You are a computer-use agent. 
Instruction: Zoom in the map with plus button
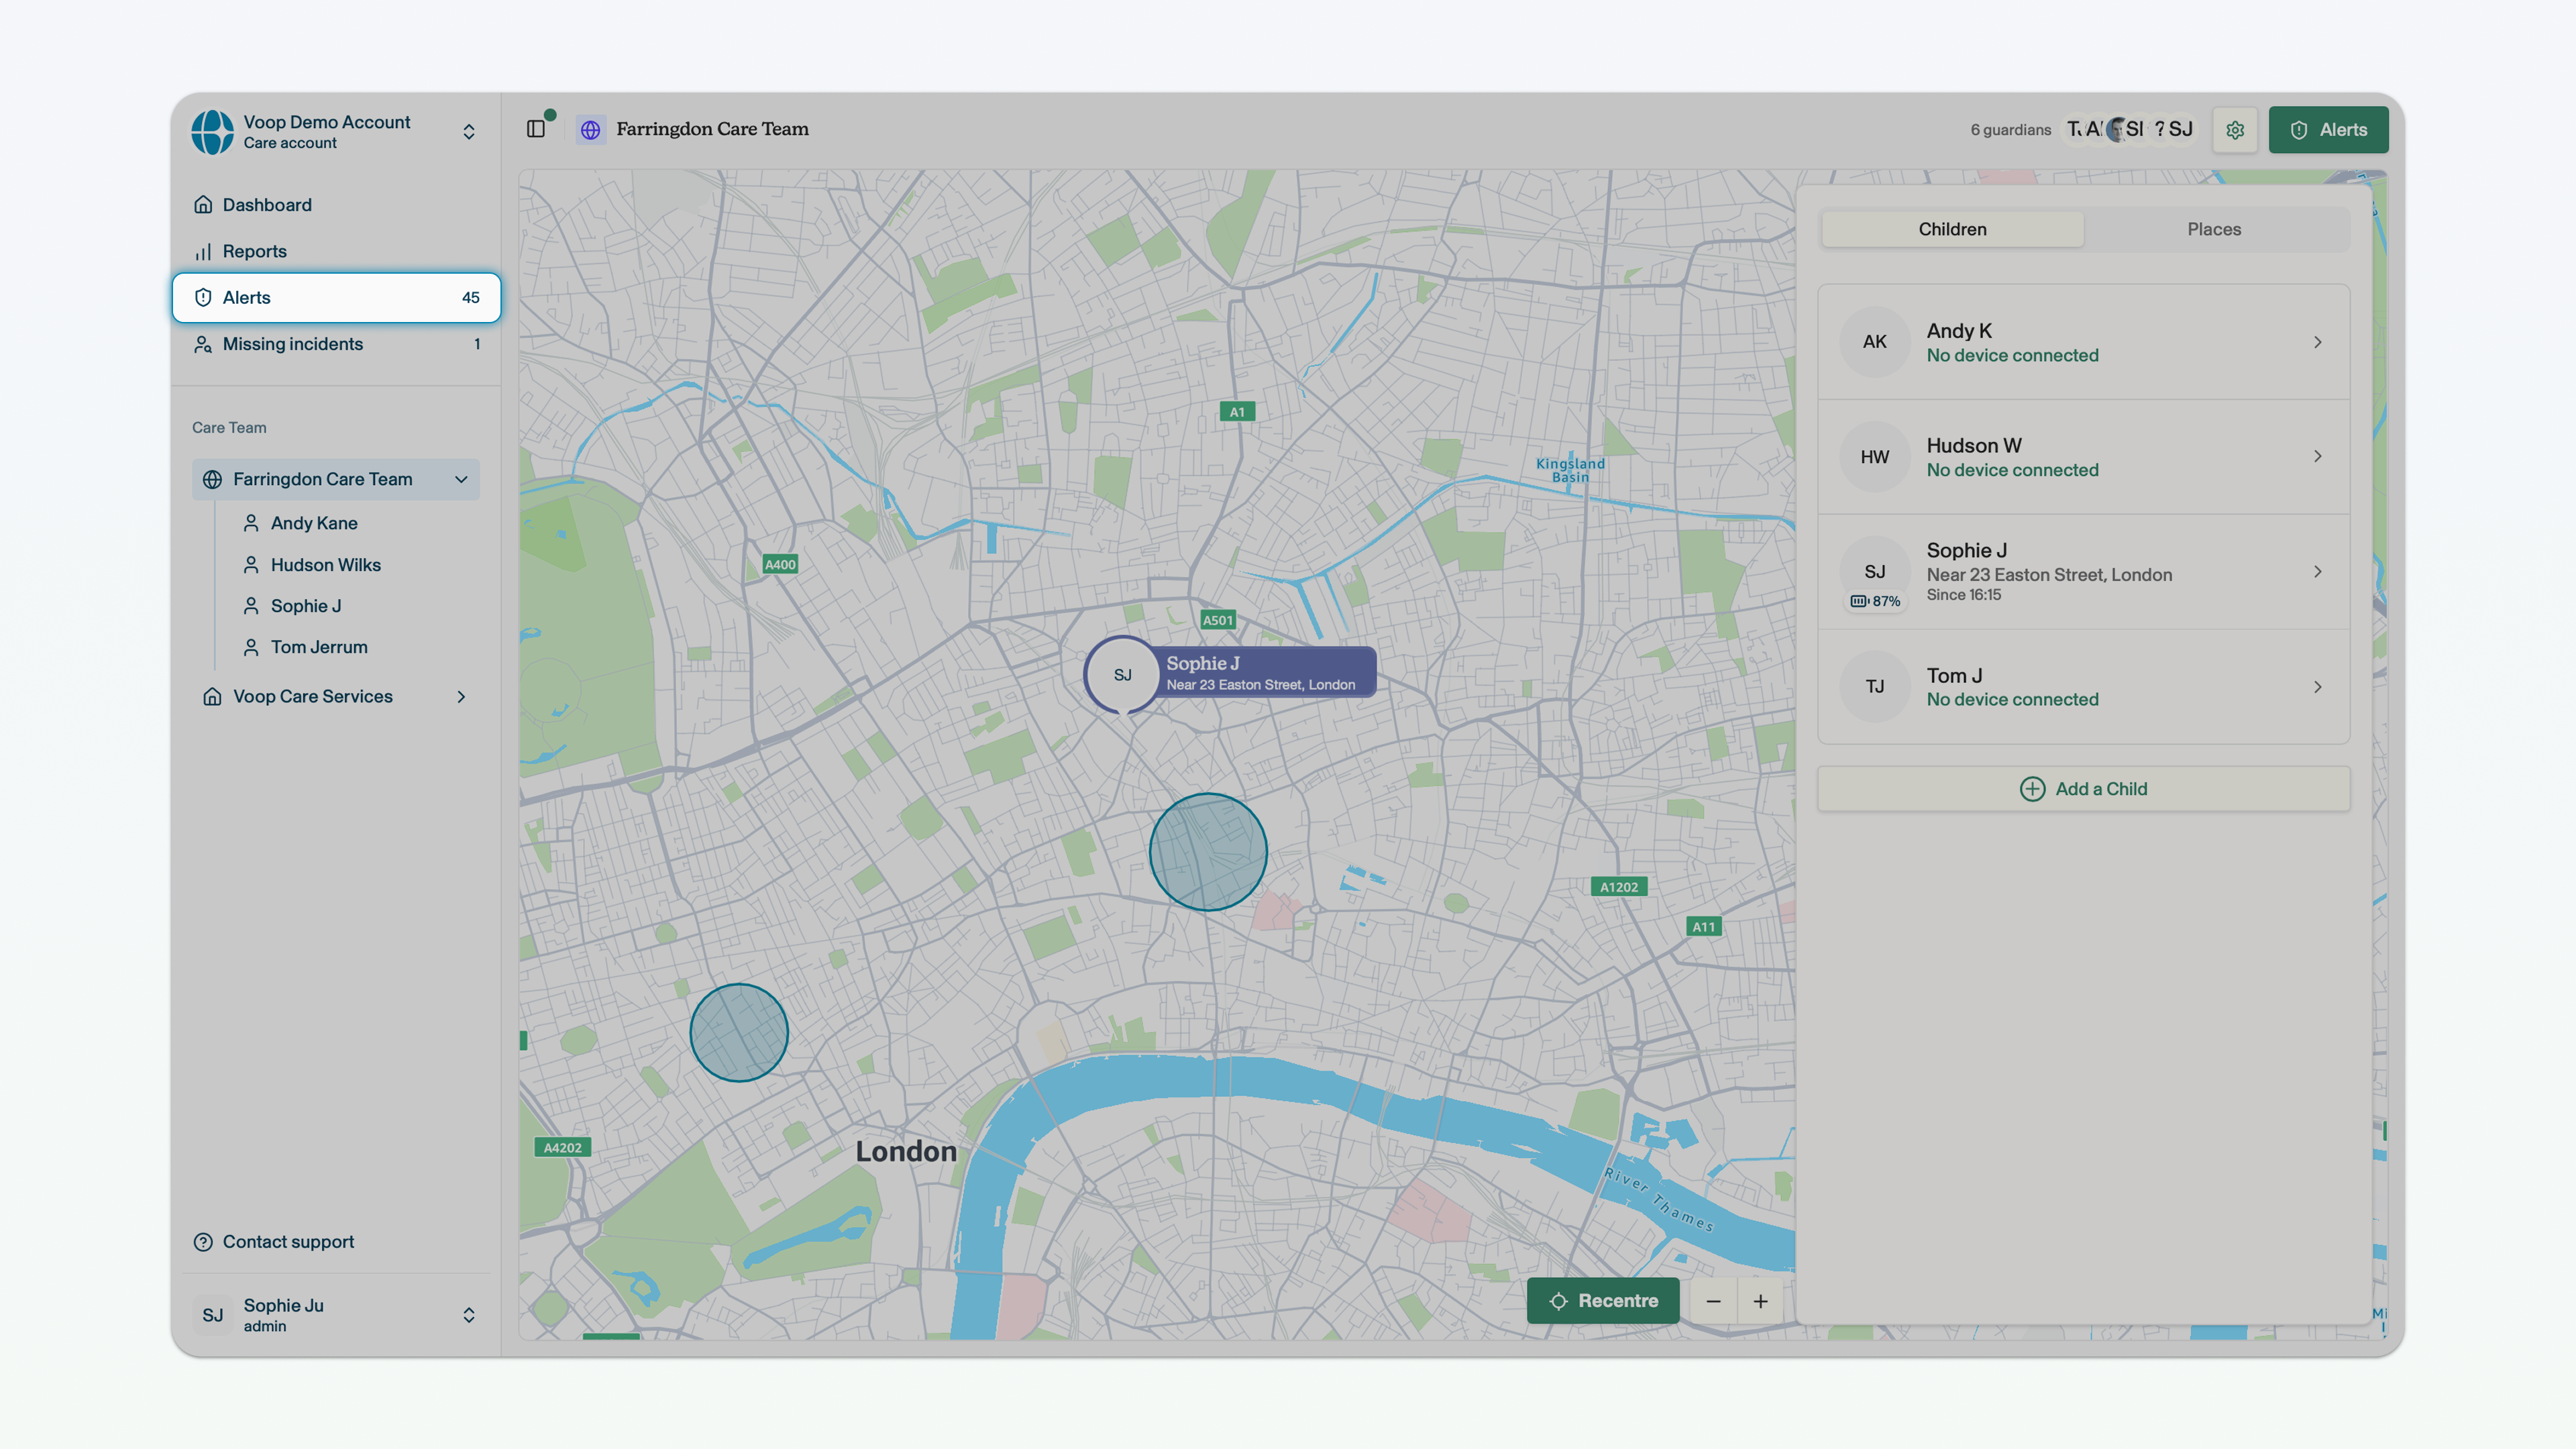click(x=1760, y=1301)
